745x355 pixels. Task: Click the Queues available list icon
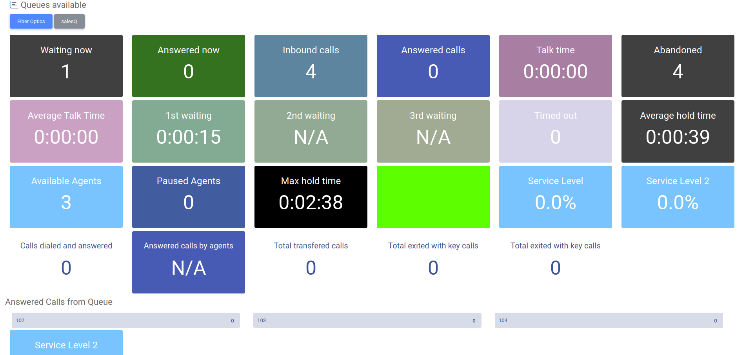14,5
